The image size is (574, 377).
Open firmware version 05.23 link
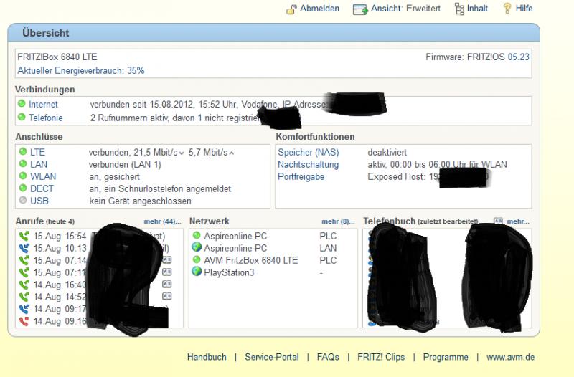(518, 57)
